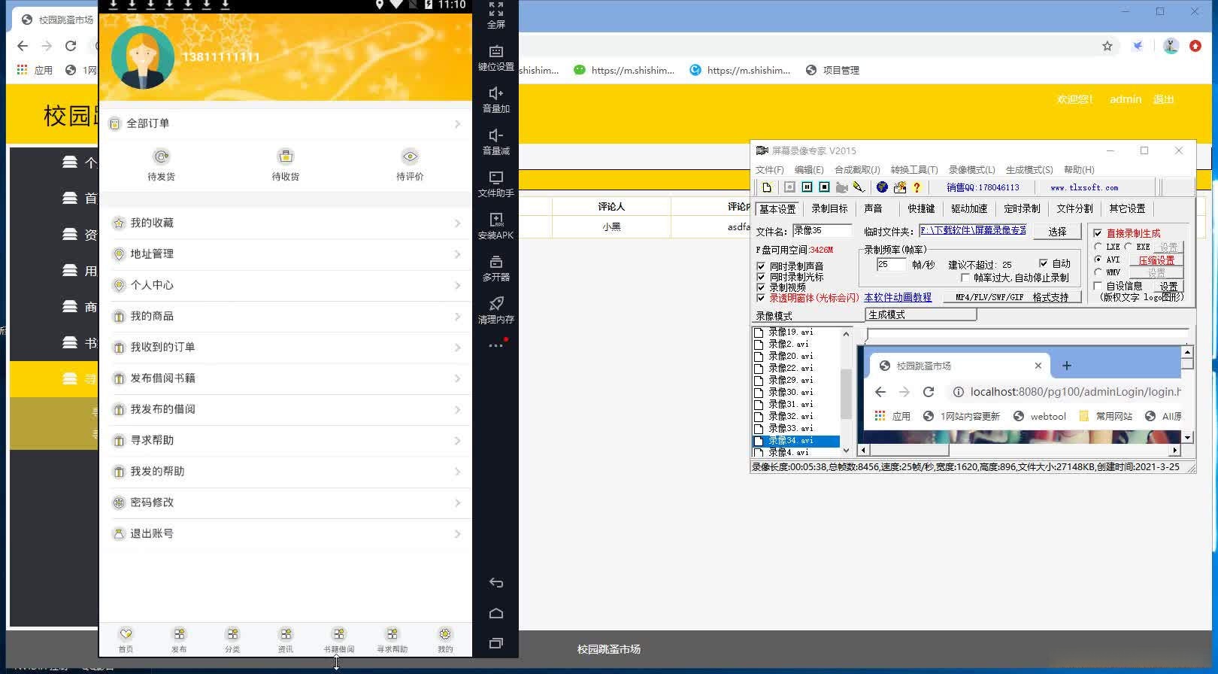Click the Install APK (安装APK) icon
The height and width of the screenshot is (674, 1218).
(x=496, y=220)
